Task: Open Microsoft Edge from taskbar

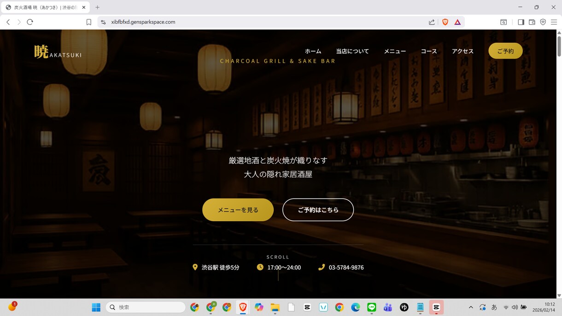Action: click(356, 307)
